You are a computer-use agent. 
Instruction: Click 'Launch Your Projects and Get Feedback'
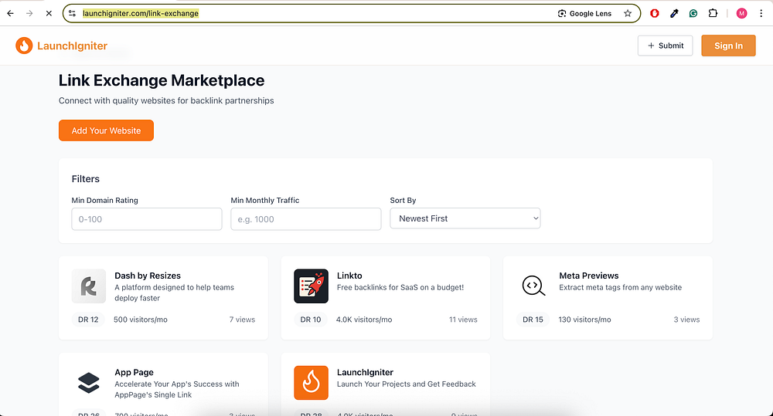tap(407, 384)
